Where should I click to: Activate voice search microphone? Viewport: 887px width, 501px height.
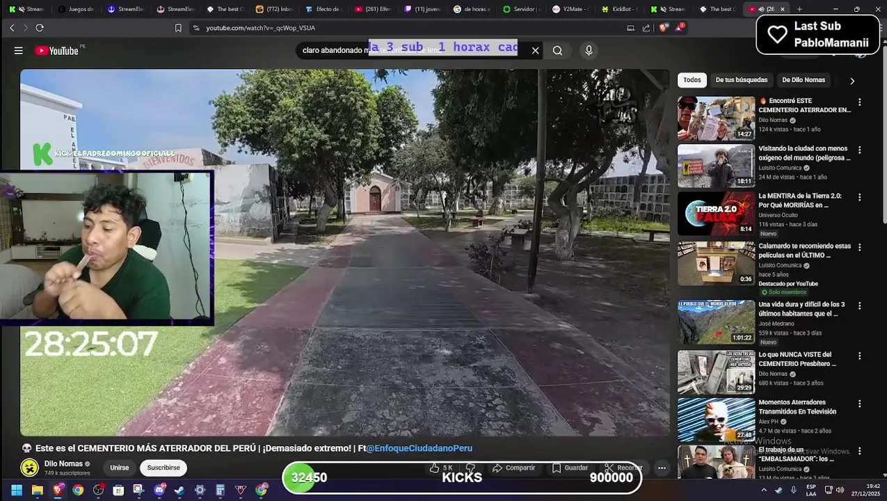[589, 50]
